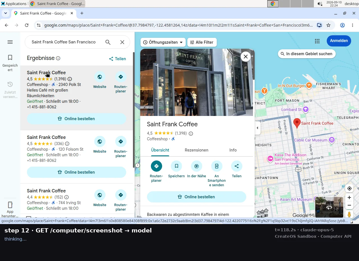
Task: Switch to the Übersicht tab
Action: point(160,150)
